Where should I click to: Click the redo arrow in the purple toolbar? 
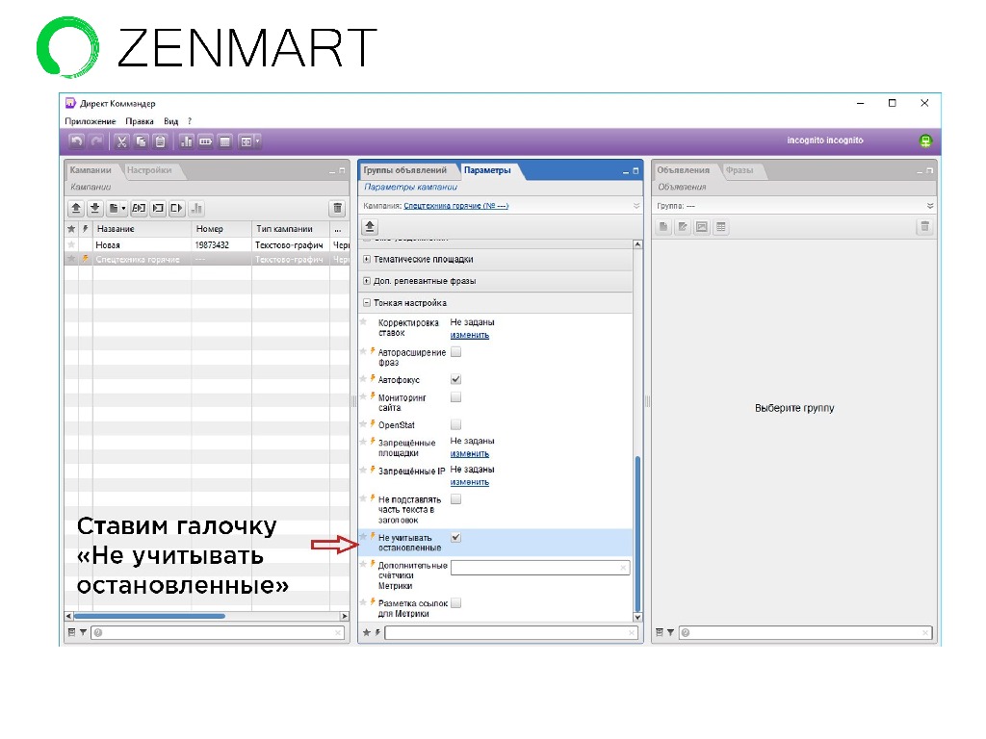[x=96, y=141]
